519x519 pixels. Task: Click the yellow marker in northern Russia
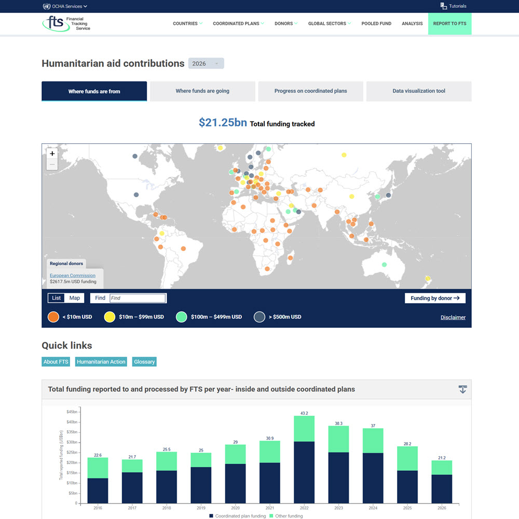344,155
